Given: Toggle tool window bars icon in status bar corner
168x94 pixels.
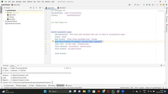Looking at the screenshot, I should [x=2, y=88].
